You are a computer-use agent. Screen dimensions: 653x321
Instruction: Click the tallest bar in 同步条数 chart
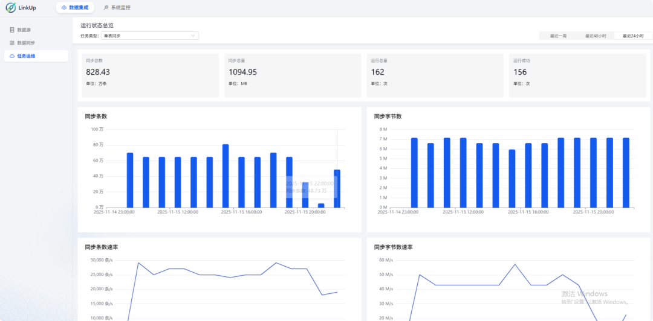pyautogui.click(x=226, y=176)
